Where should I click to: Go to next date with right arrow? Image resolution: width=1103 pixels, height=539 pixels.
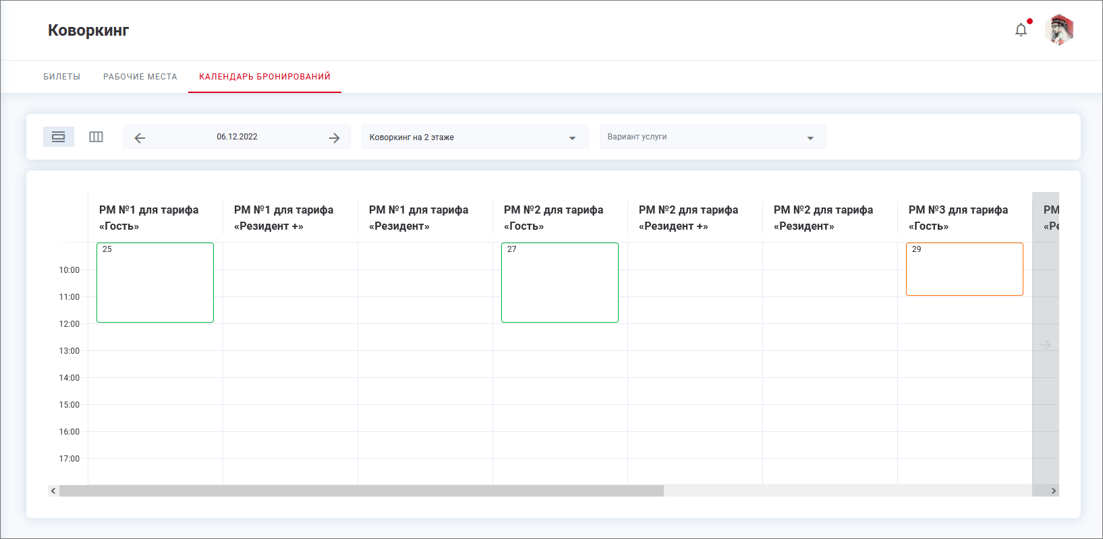(334, 137)
